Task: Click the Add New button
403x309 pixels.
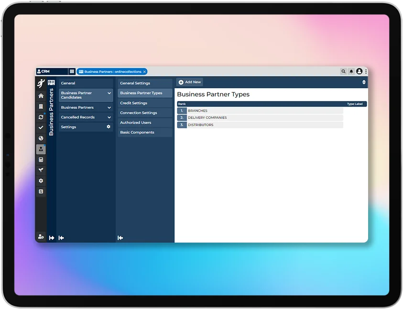Action: click(190, 82)
